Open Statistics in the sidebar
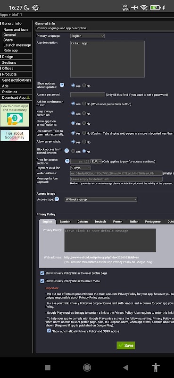The width and height of the screenshot is (174, 378). pyautogui.click(x=9, y=92)
